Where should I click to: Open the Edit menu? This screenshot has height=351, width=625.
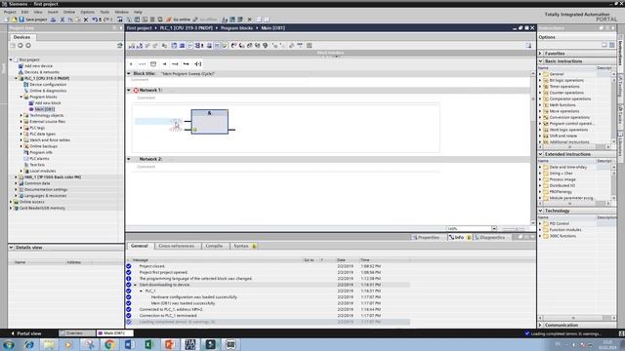point(24,12)
